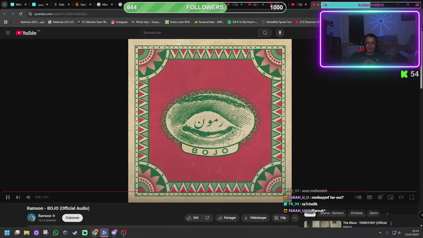Skip to the next video
The width and height of the screenshot is (423, 238).
[18, 197]
